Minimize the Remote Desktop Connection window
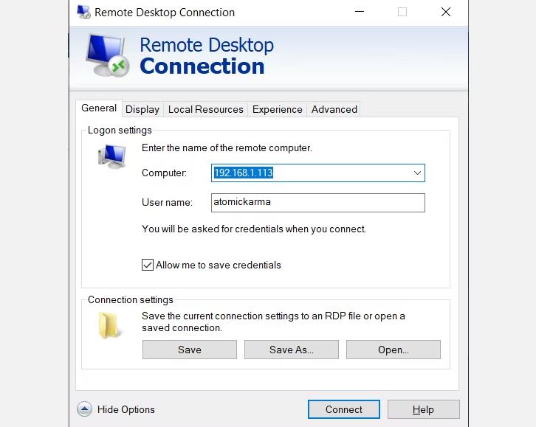 click(360, 12)
